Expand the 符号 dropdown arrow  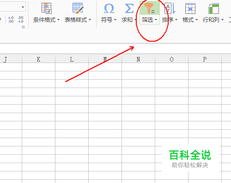tap(115, 20)
